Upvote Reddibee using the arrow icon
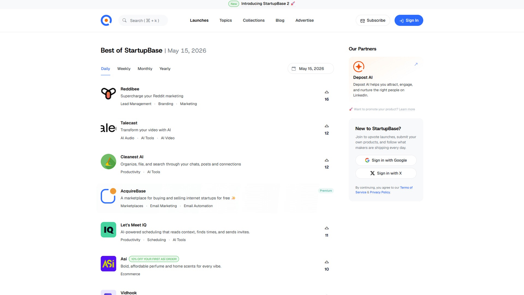The image size is (524, 295). point(327,92)
